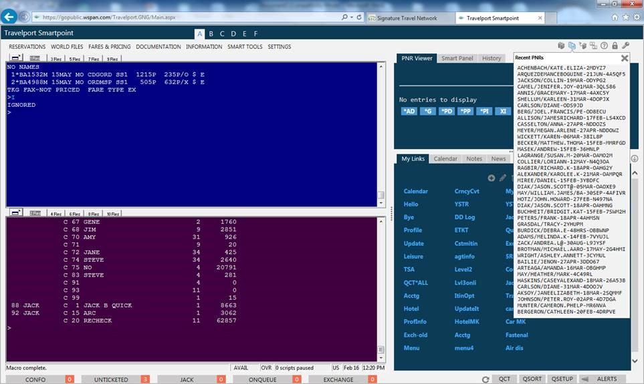The image size is (644, 384).
Task: Click the browser home icon
Action: [x=615, y=17]
